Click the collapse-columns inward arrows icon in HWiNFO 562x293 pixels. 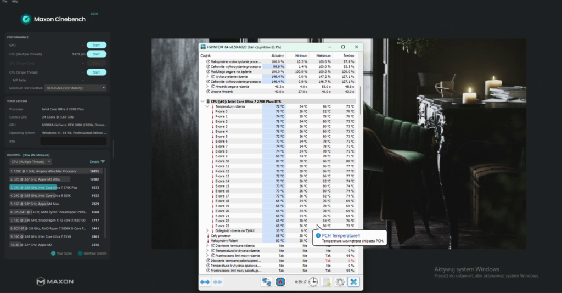[217, 282]
